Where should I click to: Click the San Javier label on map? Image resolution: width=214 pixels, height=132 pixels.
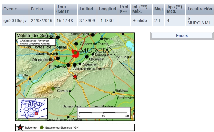[x=126, y=98]
